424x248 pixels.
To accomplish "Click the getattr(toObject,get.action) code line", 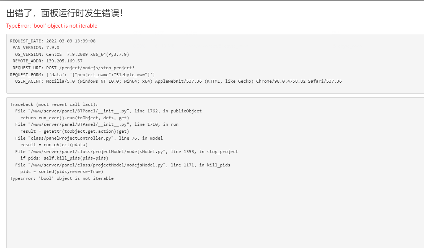I will tap(75, 131).
